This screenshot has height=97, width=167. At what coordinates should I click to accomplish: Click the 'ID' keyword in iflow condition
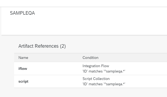(x=85, y=71)
